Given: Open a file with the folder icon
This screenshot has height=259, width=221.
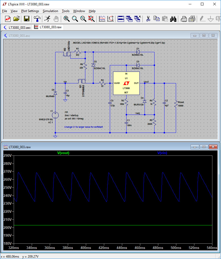Looking at the screenshot, I should pyautogui.click(x=16, y=19).
